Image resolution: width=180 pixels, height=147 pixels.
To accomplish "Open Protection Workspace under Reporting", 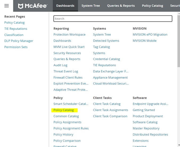I will tap(69, 34).
